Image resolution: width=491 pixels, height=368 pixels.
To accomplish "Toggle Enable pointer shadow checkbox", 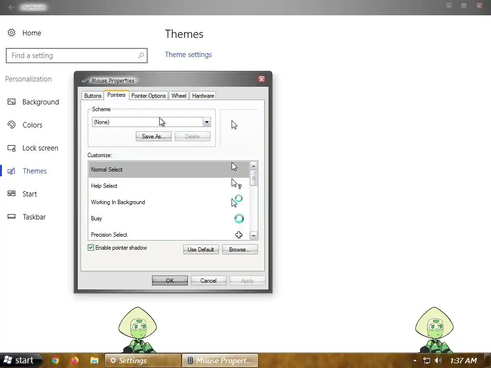I will [91, 248].
